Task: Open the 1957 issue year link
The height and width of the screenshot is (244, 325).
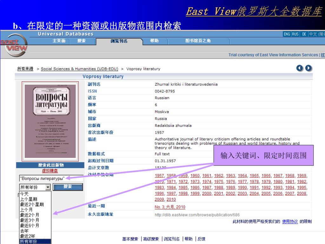Action: 159,175
